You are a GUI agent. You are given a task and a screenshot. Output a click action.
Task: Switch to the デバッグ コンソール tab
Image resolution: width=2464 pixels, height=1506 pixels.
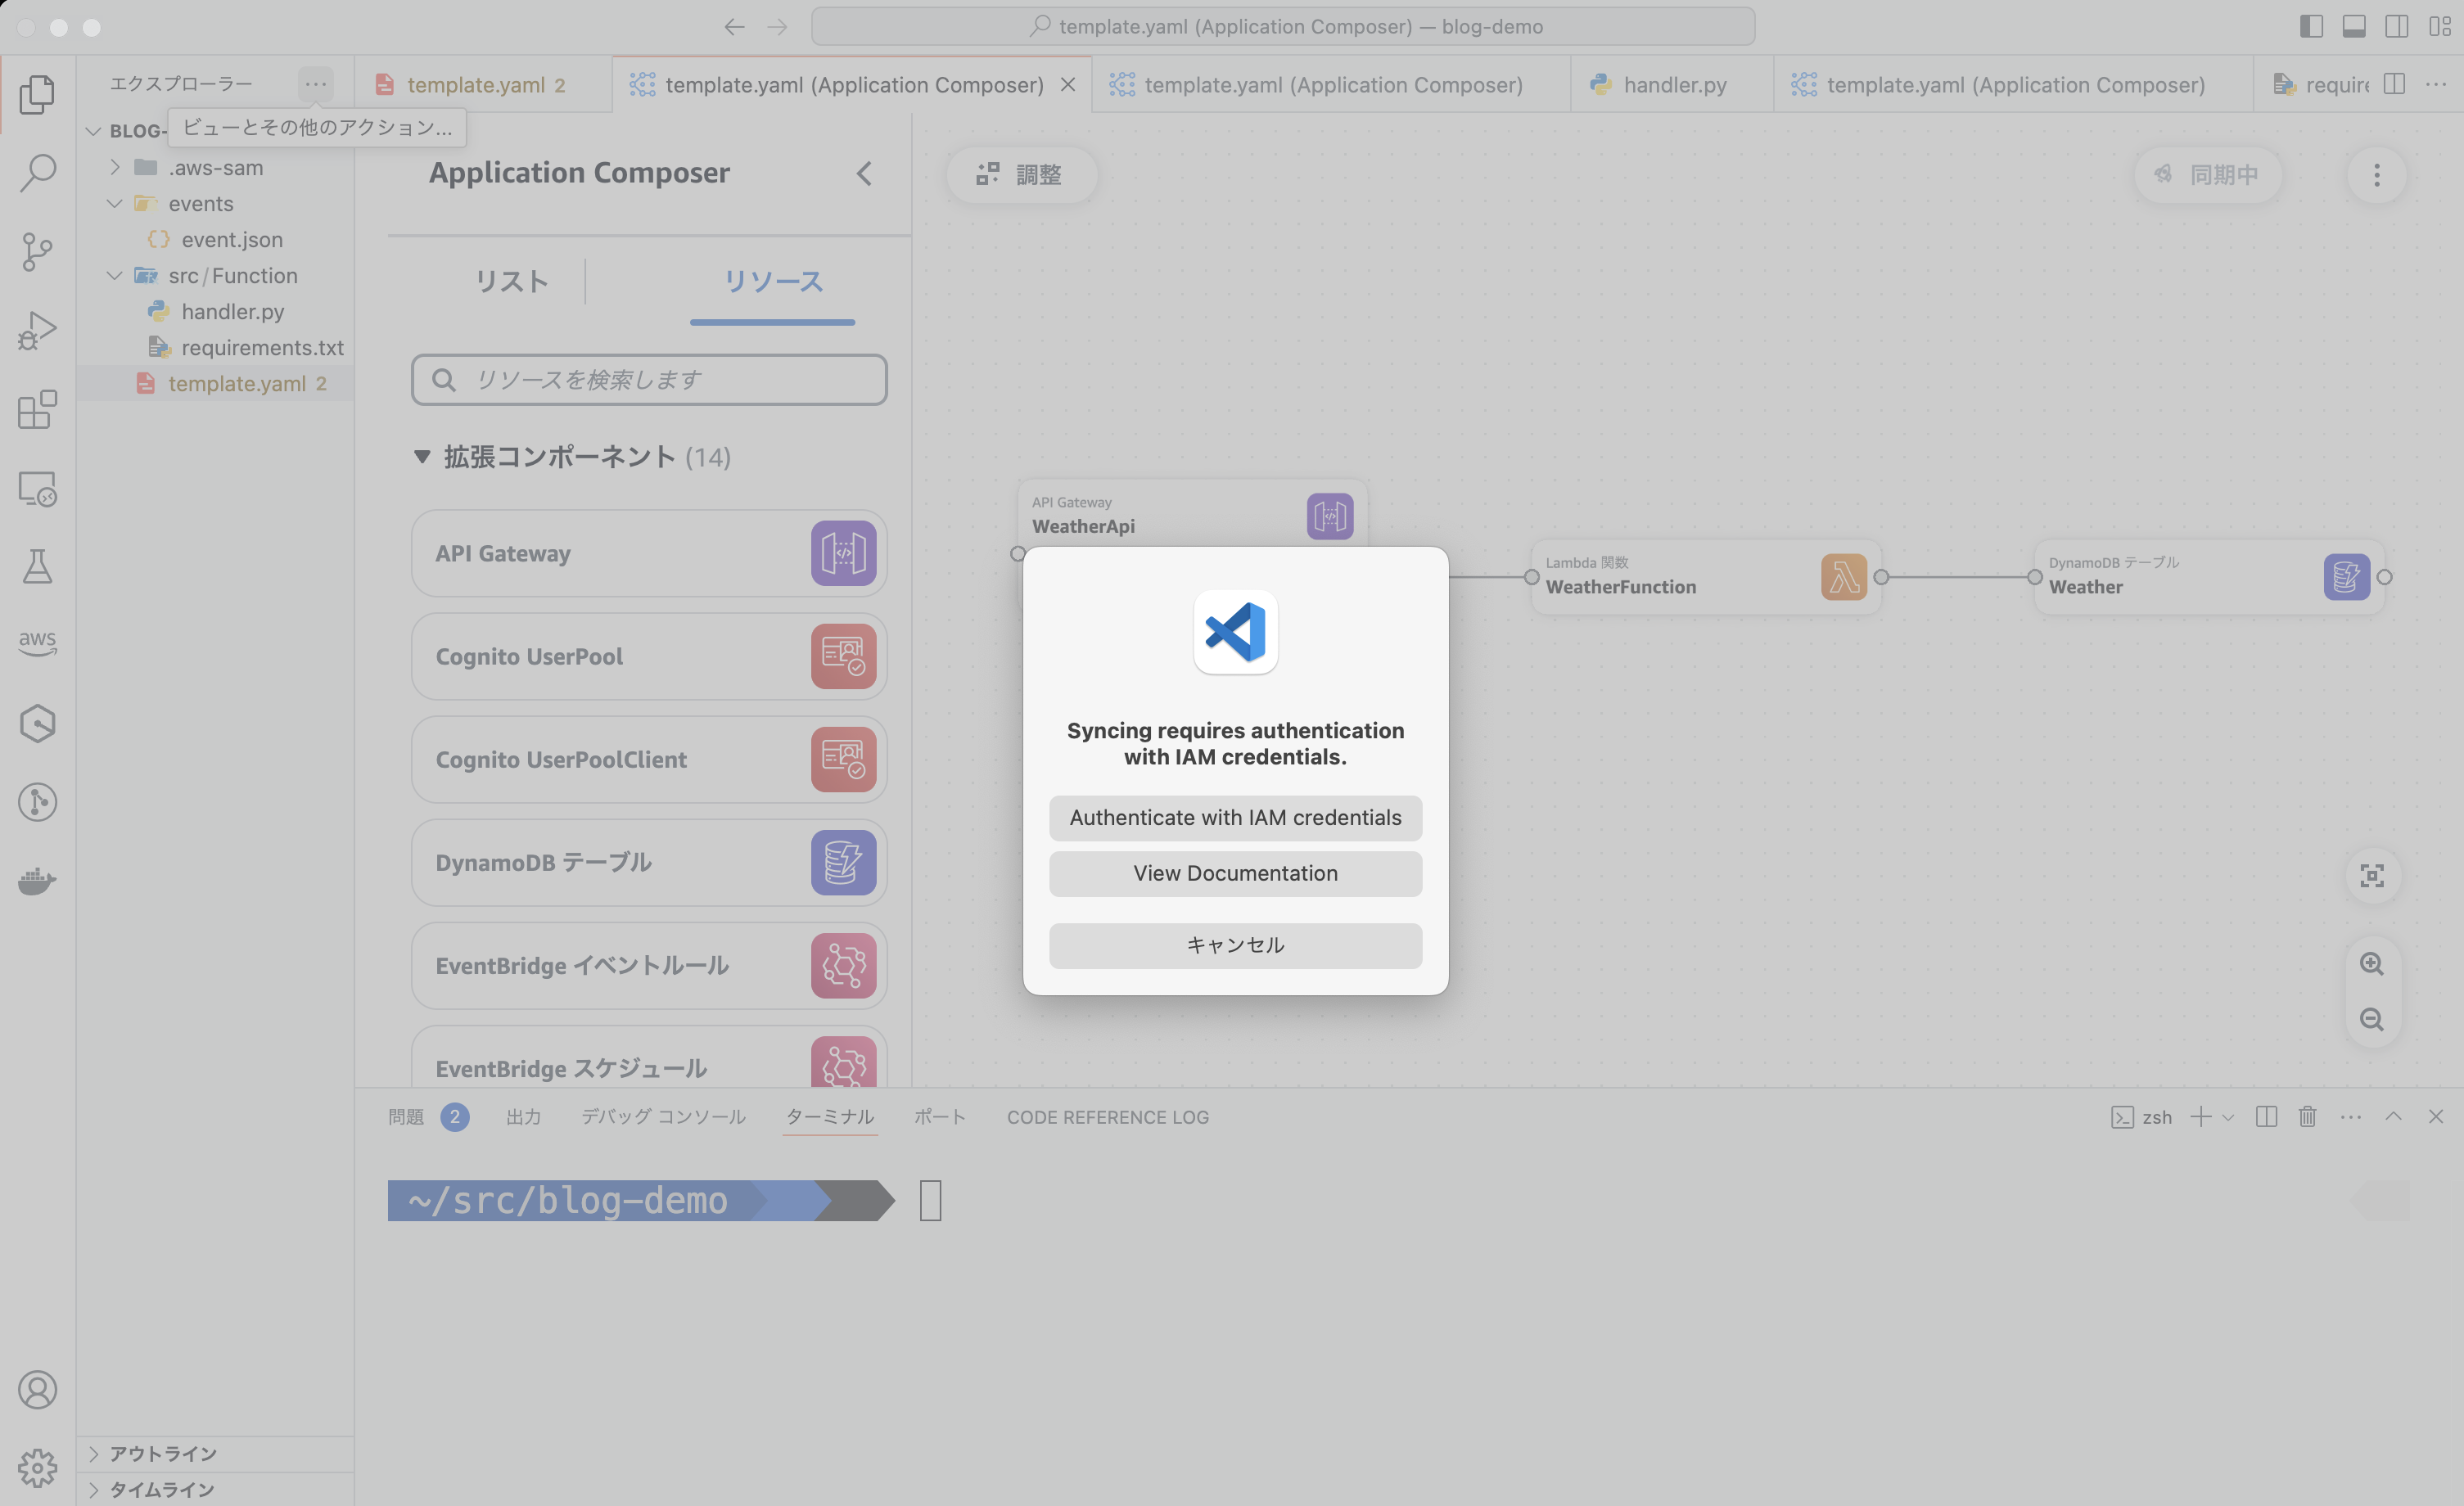663,1117
